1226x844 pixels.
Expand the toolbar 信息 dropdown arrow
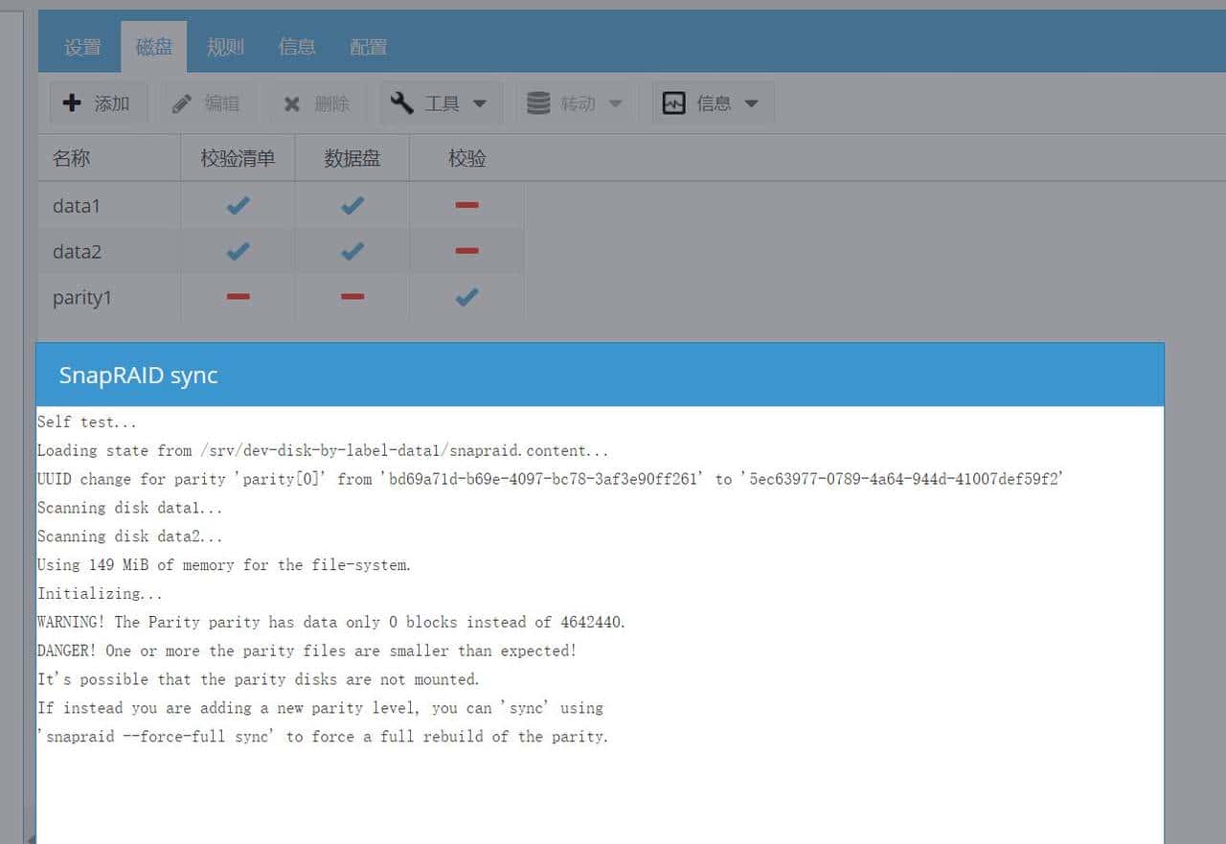click(752, 103)
